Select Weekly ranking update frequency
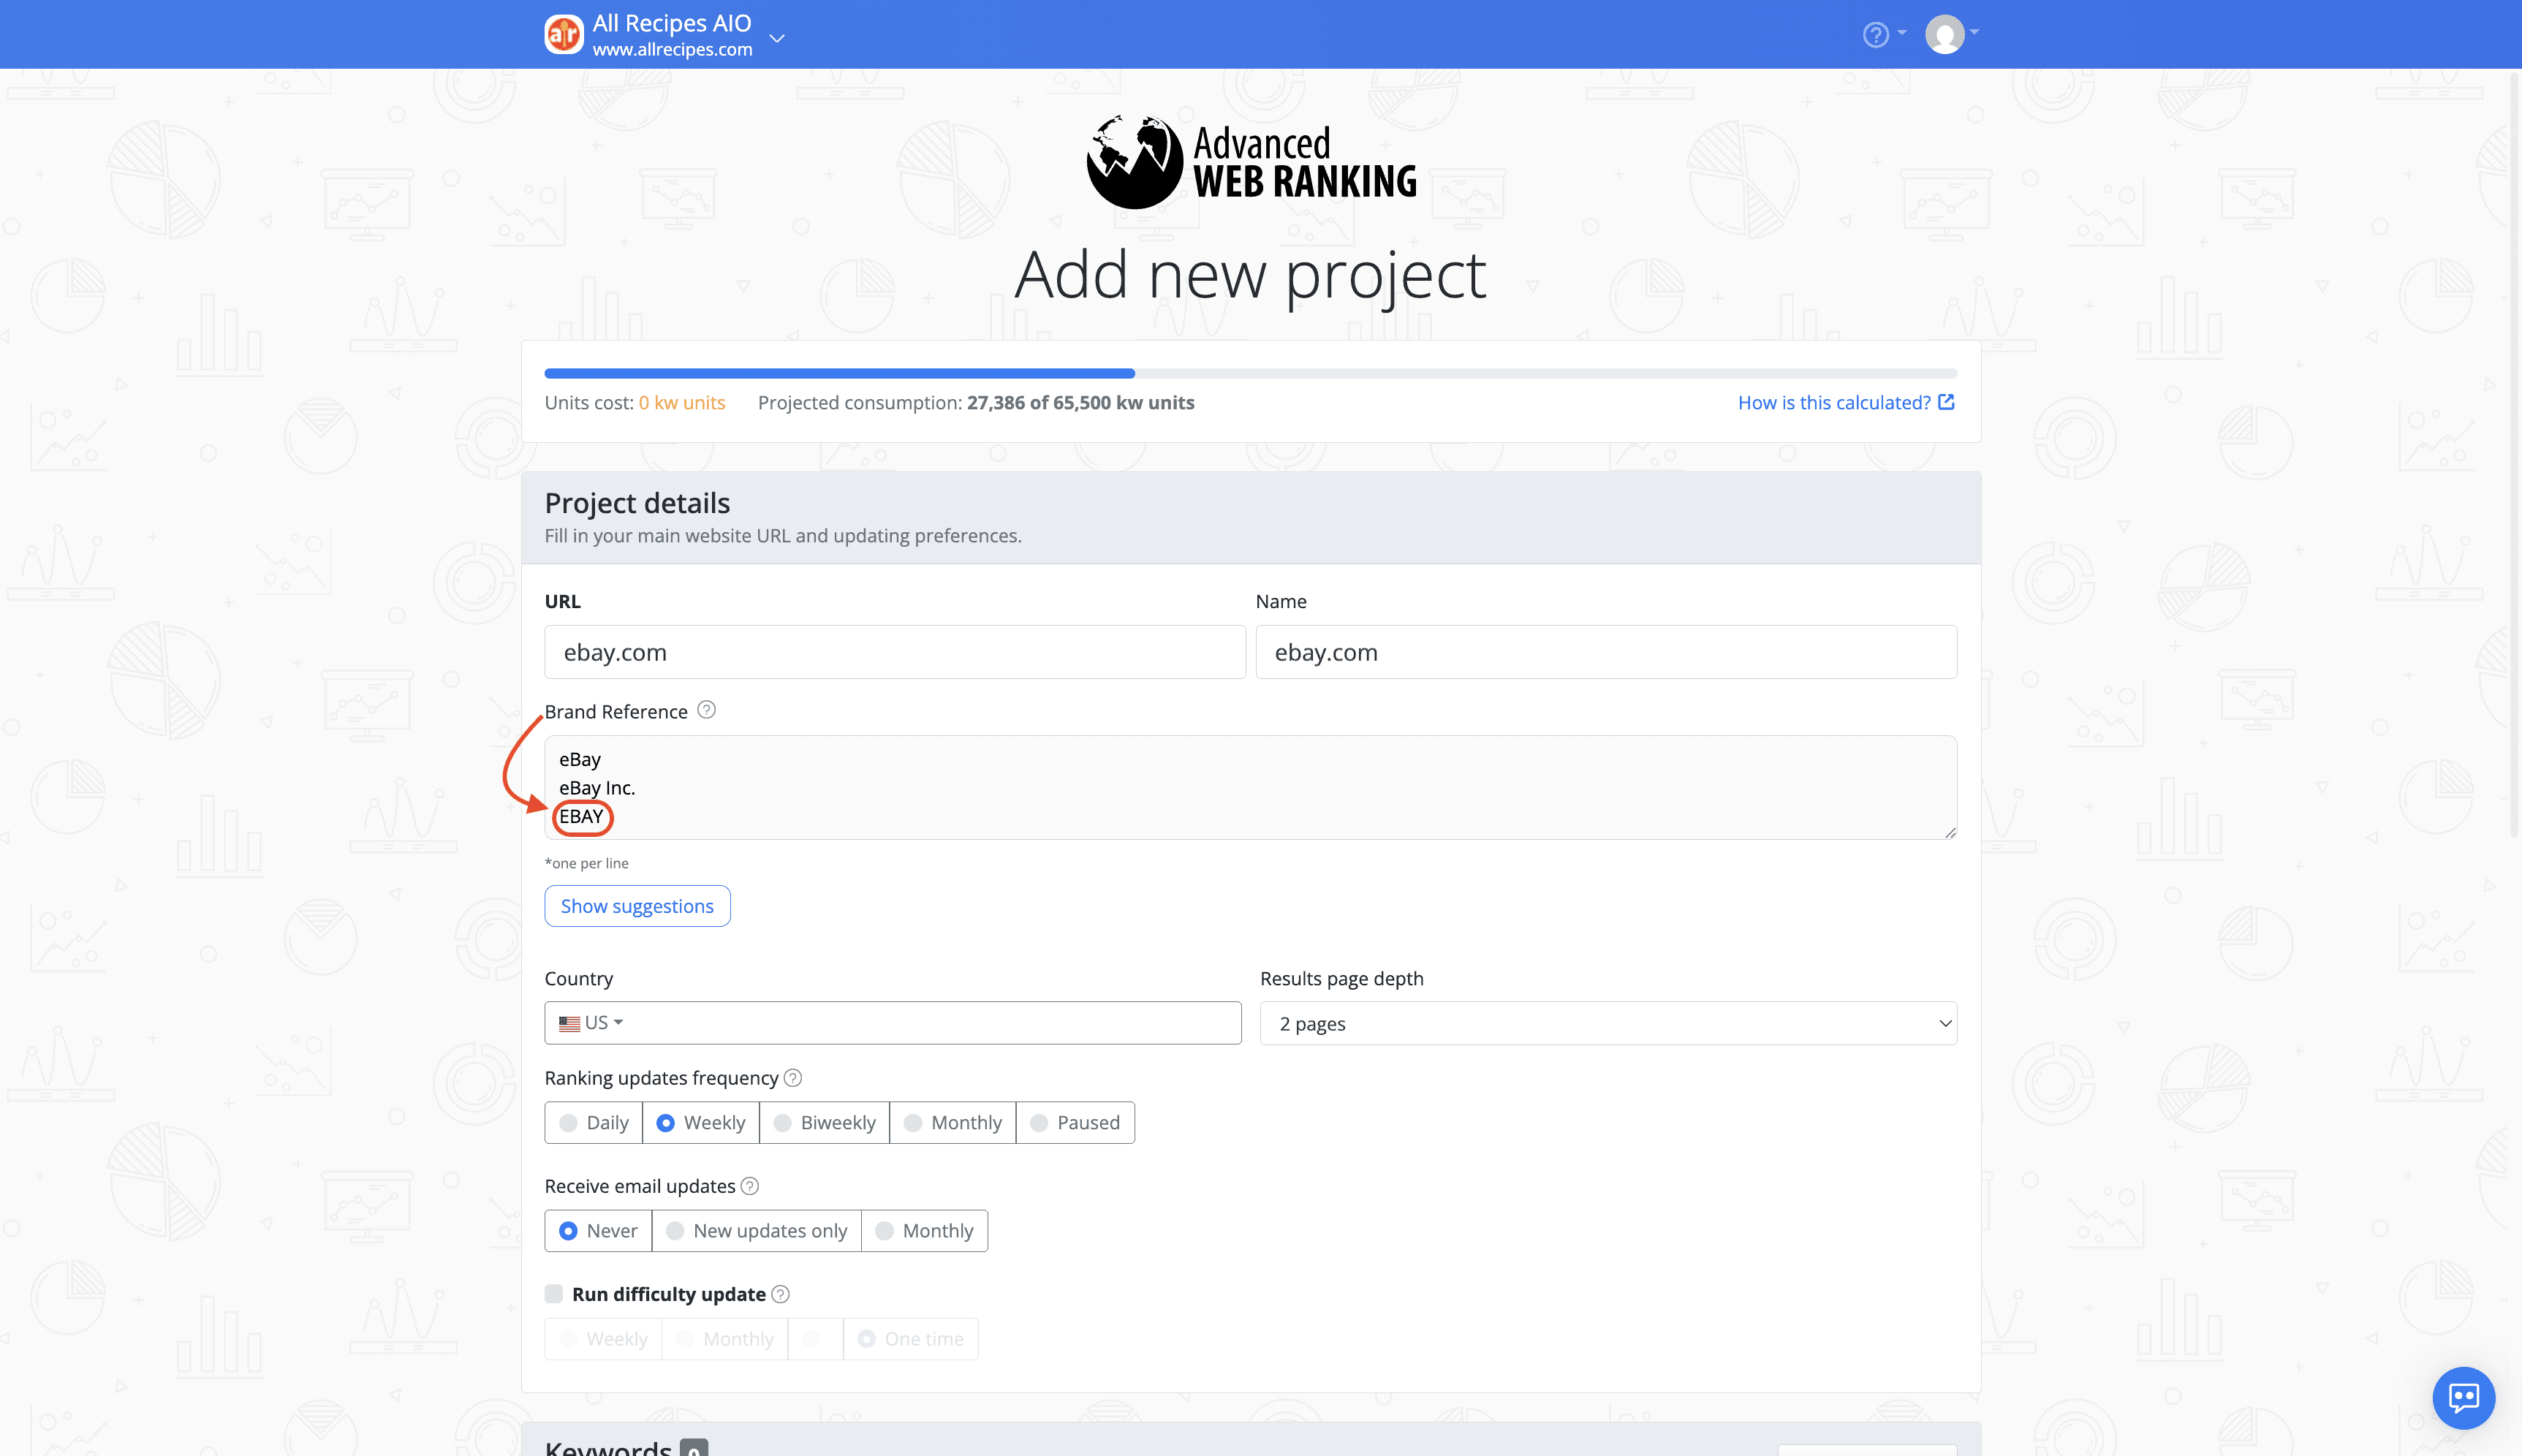The width and height of the screenshot is (2522, 1456). point(701,1123)
